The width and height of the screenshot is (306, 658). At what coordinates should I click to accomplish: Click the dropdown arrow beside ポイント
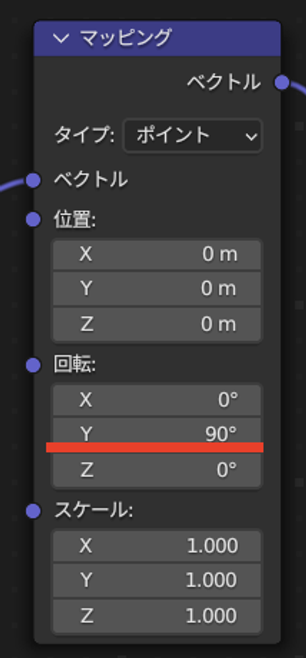point(252,137)
